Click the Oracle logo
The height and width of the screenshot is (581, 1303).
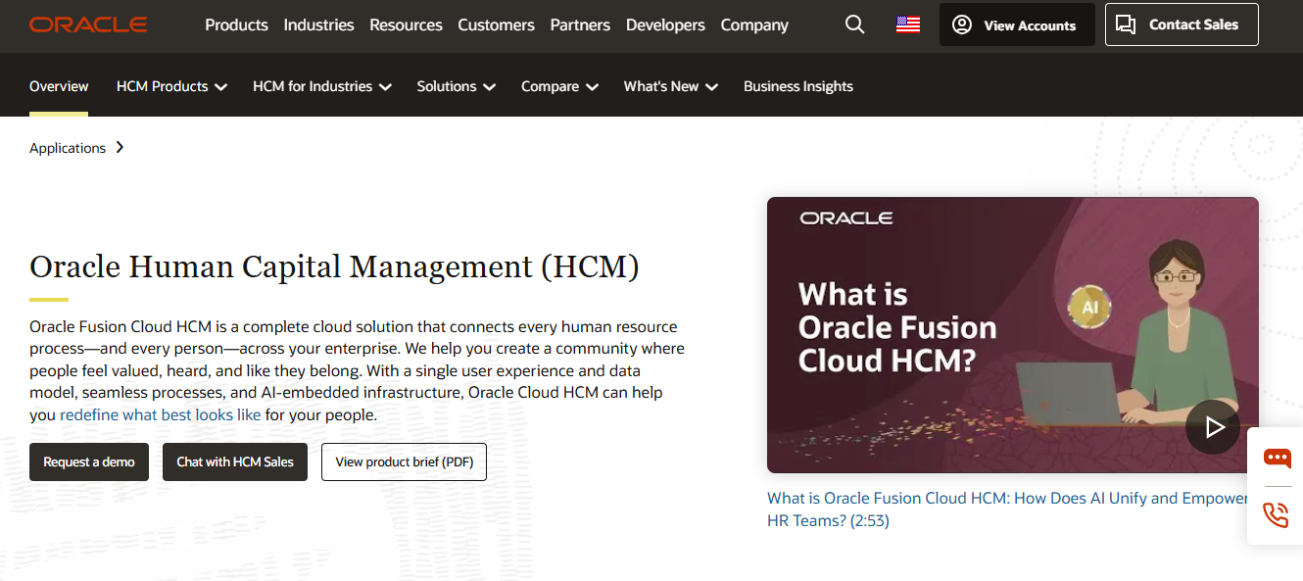click(88, 24)
